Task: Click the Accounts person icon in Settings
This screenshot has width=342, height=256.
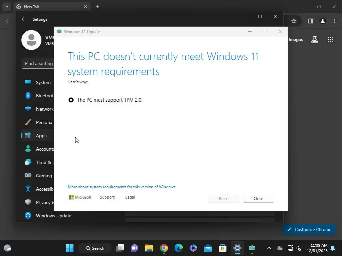Action: click(28, 149)
